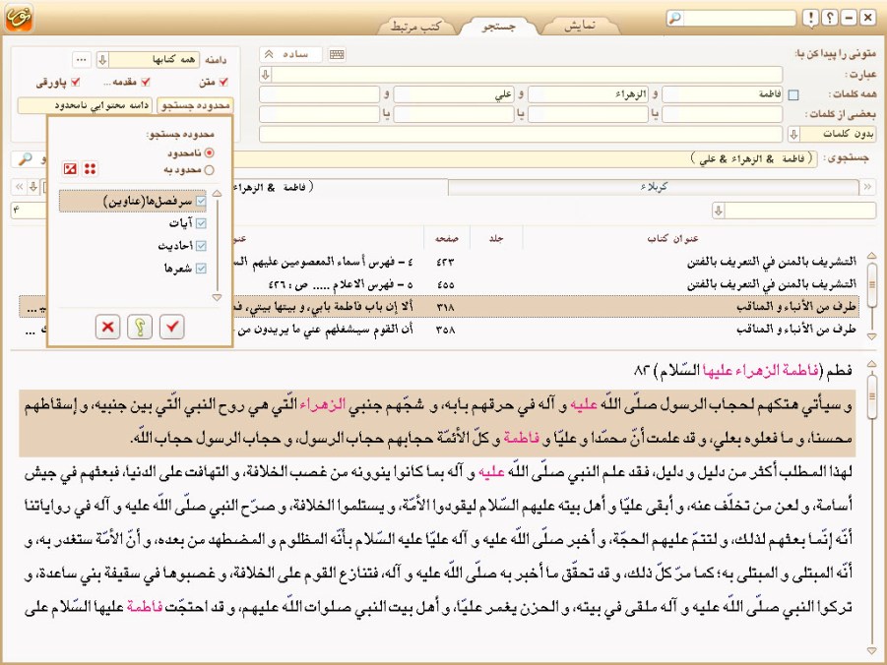The height and width of the screenshot is (665, 887).
Task: Uncheck the شعرها checkbox
Action: coord(201,269)
